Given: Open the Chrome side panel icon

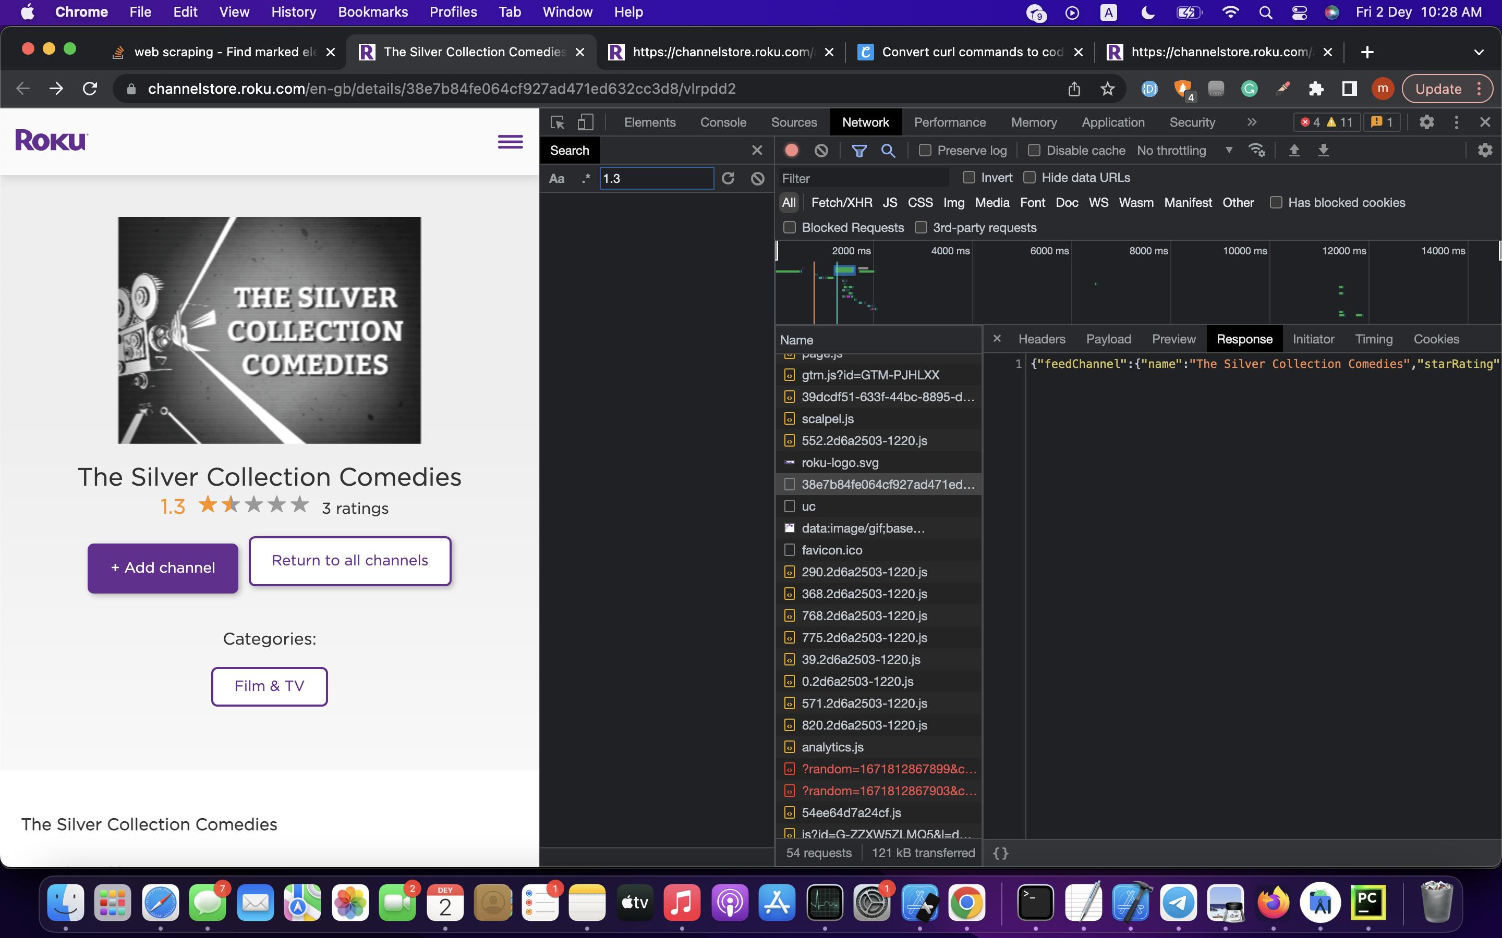Looking at the screenshot, I should (x=1349, y=89).
